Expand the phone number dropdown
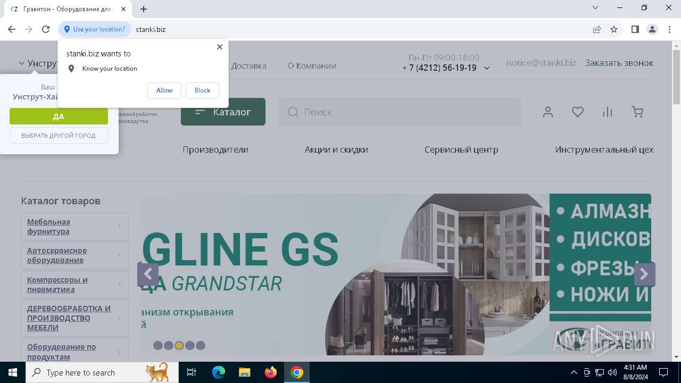 pyautogui.click(x=487, y=68)
